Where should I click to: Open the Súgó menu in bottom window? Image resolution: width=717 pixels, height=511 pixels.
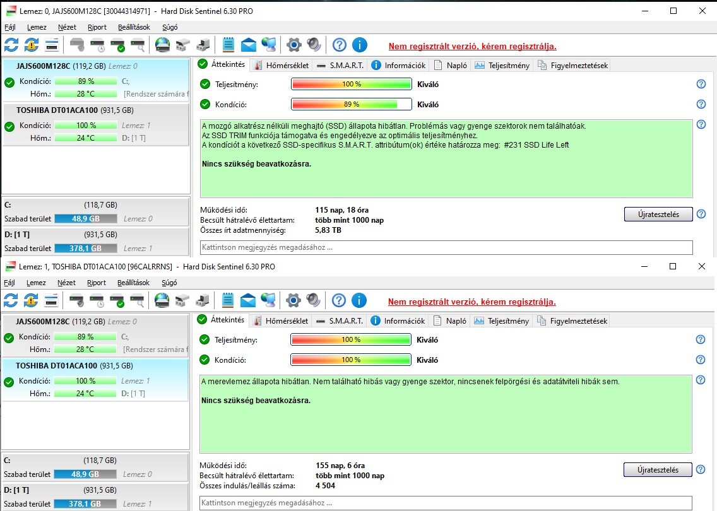pyautogui.click(x=169, y=283)
